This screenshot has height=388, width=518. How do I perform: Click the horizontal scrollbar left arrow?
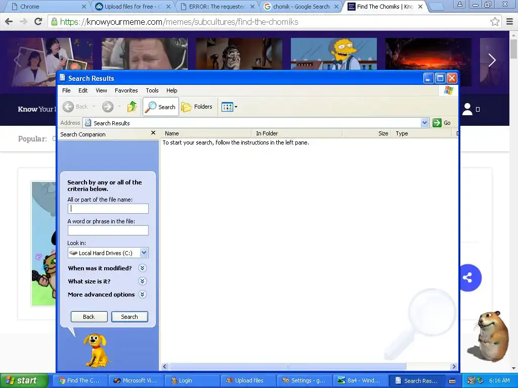(x=165, y=367)
